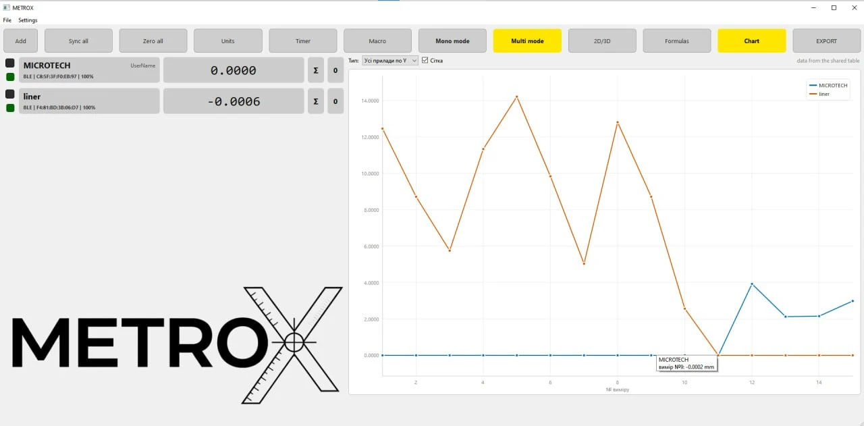Screen dimensions: 864x426
Task: Click the green status indicator for liner
Action: [x=10, y=108]
